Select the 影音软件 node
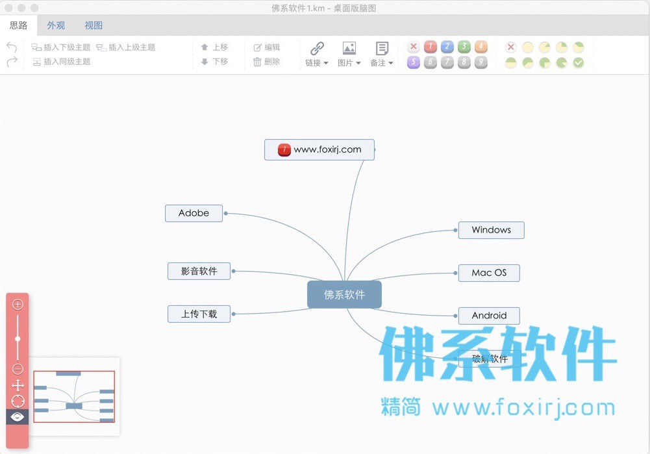 [199, 271]
